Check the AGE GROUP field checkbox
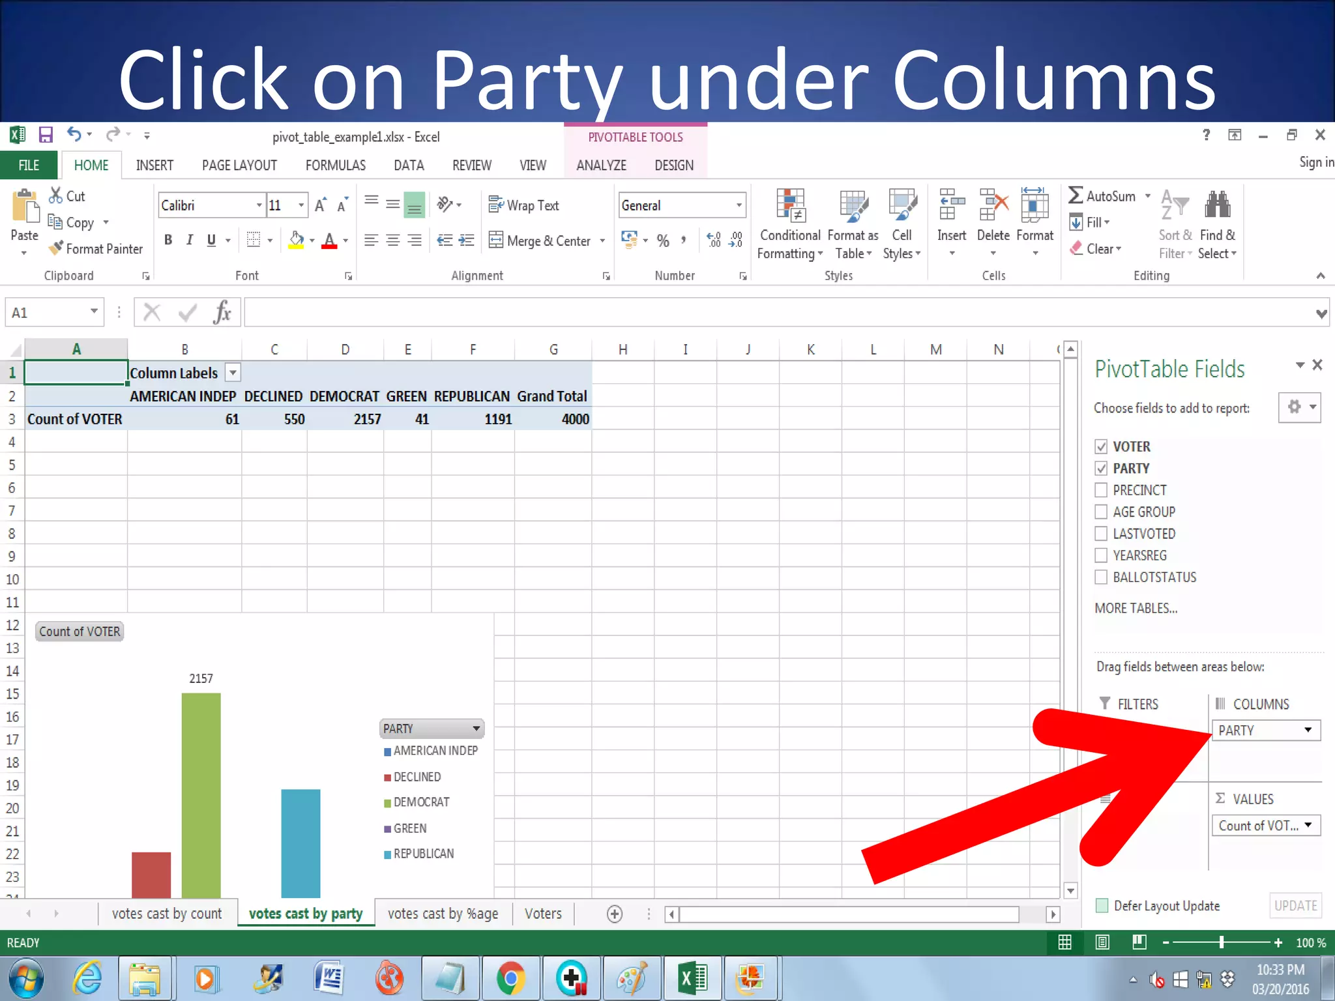Viewport: 1335px width, 1001px height. 1101,512
